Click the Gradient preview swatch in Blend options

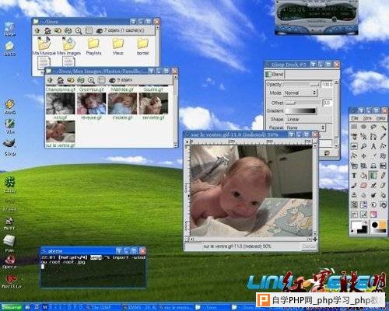pyautogui.click(x=301, y=111)
